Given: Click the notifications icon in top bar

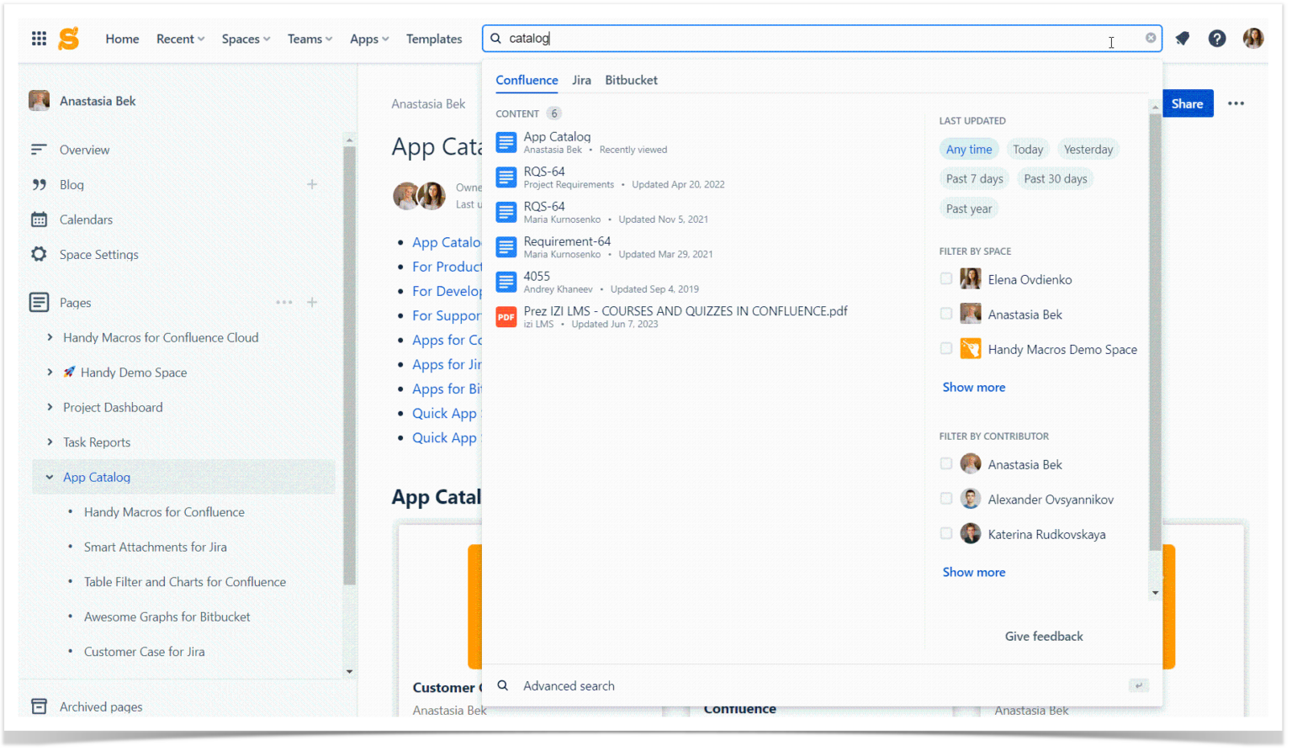Looking at the screenshot, I should coord(1182,39).
